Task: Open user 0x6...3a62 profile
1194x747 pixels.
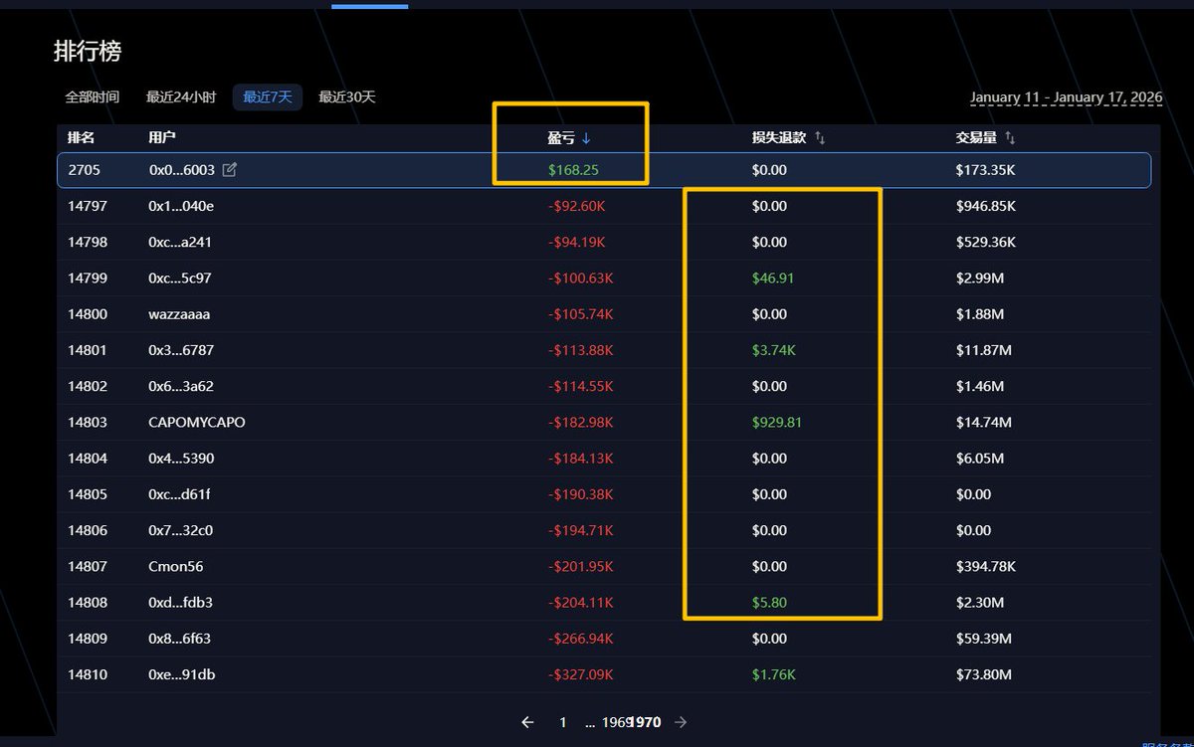Action: tap(181, 386)
